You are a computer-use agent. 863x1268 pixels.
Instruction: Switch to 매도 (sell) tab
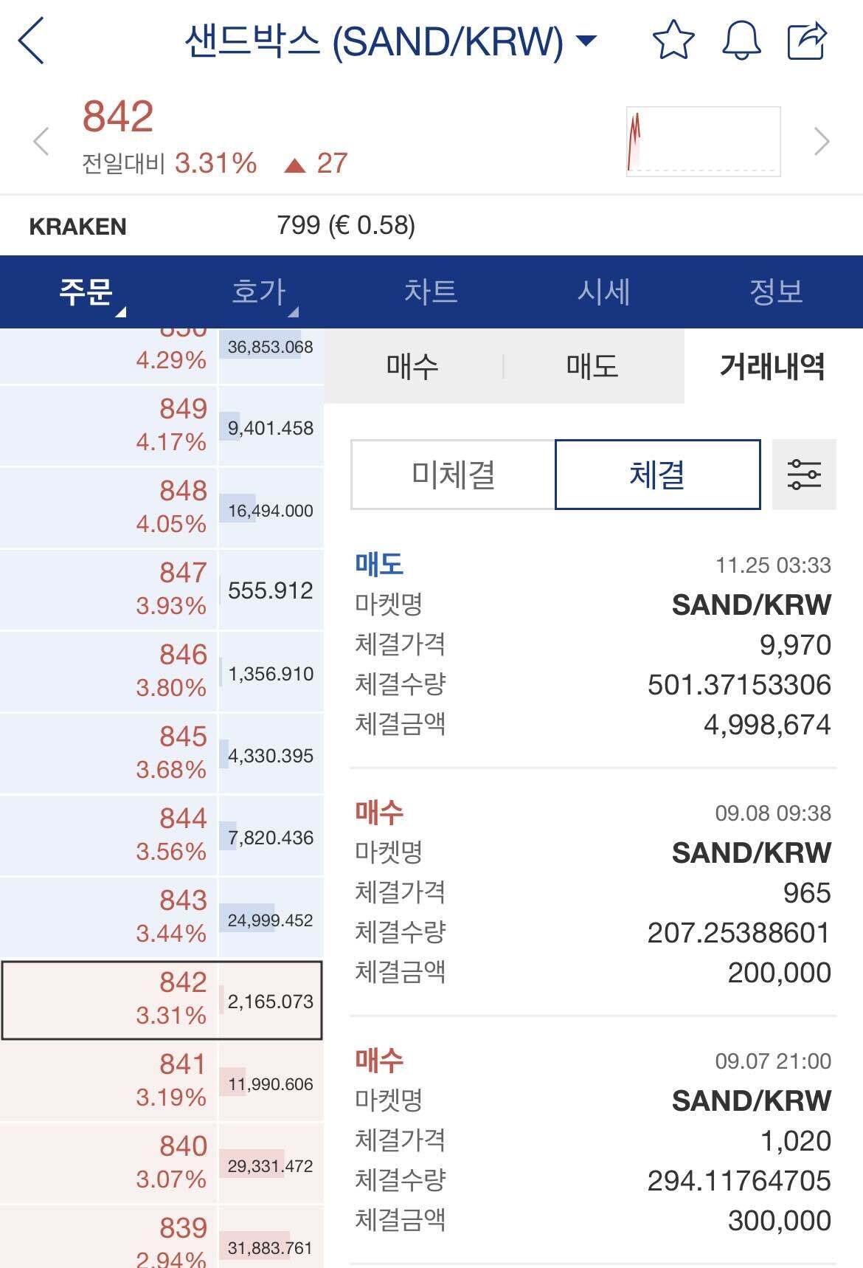point(592,367)
